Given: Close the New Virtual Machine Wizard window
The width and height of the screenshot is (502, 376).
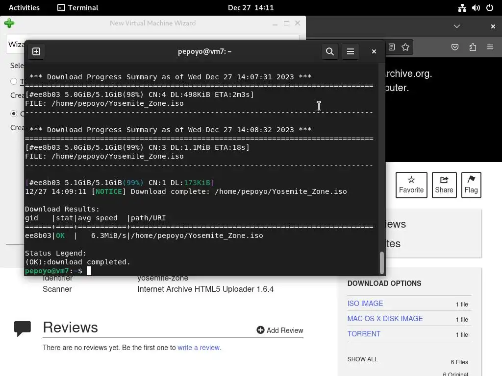Looking at the screenshot, I should coord(298,23).
